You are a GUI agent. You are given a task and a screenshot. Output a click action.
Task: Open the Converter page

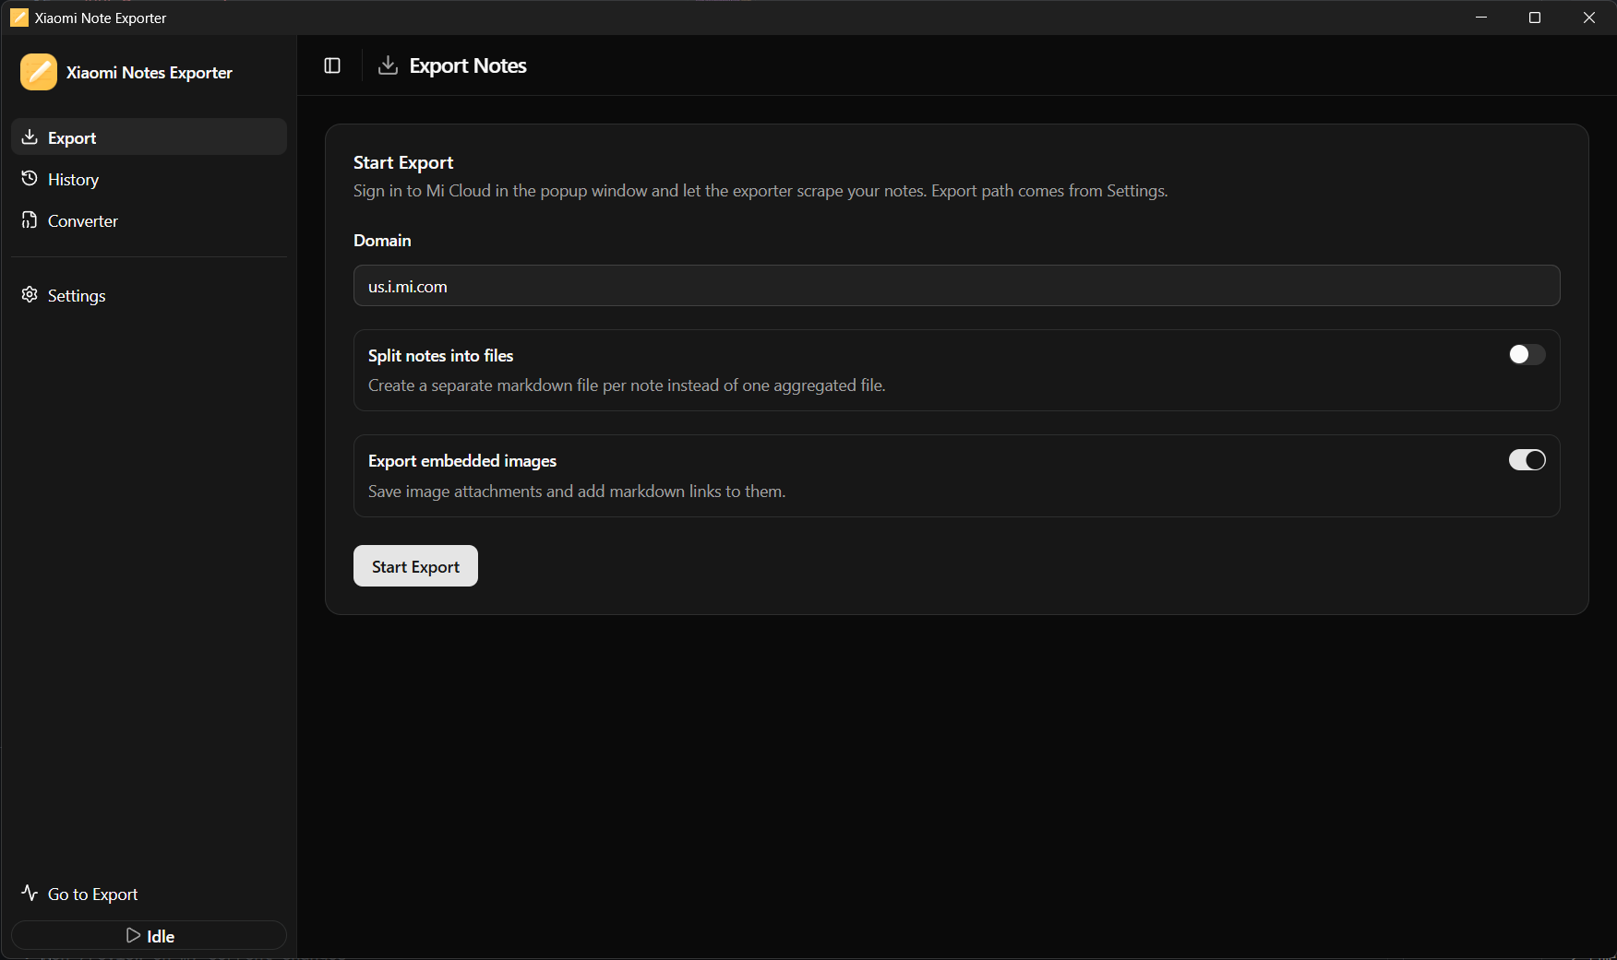[149, 220]
